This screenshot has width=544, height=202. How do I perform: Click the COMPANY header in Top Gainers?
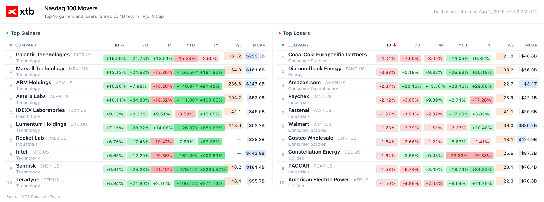pyautogui.click(x=26, y=45)
